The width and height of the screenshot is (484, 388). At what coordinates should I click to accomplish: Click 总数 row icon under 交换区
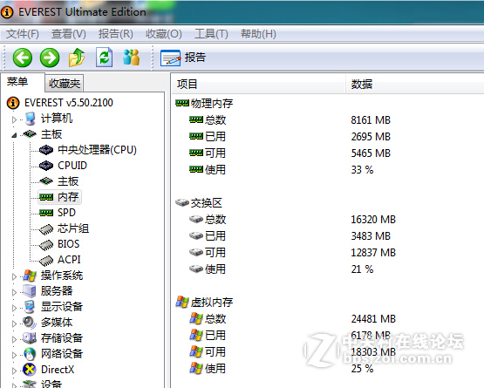pos(196,219)
